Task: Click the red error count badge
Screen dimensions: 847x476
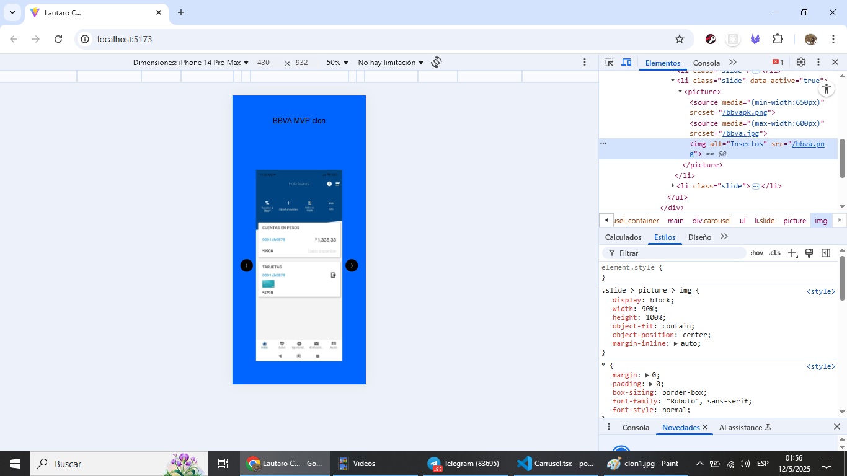Action: 778,63
